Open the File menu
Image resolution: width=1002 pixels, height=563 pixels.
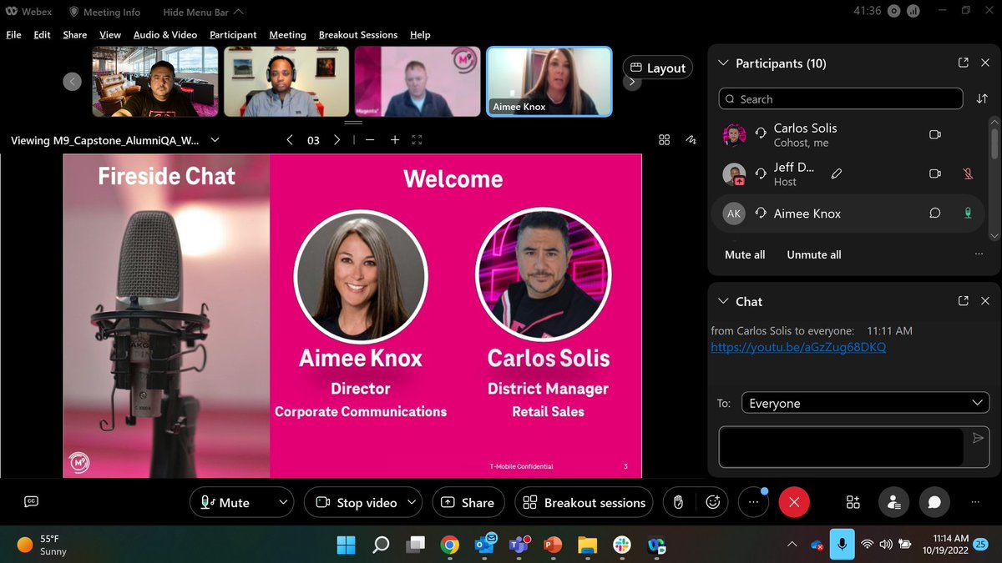[x=13, y=34]
